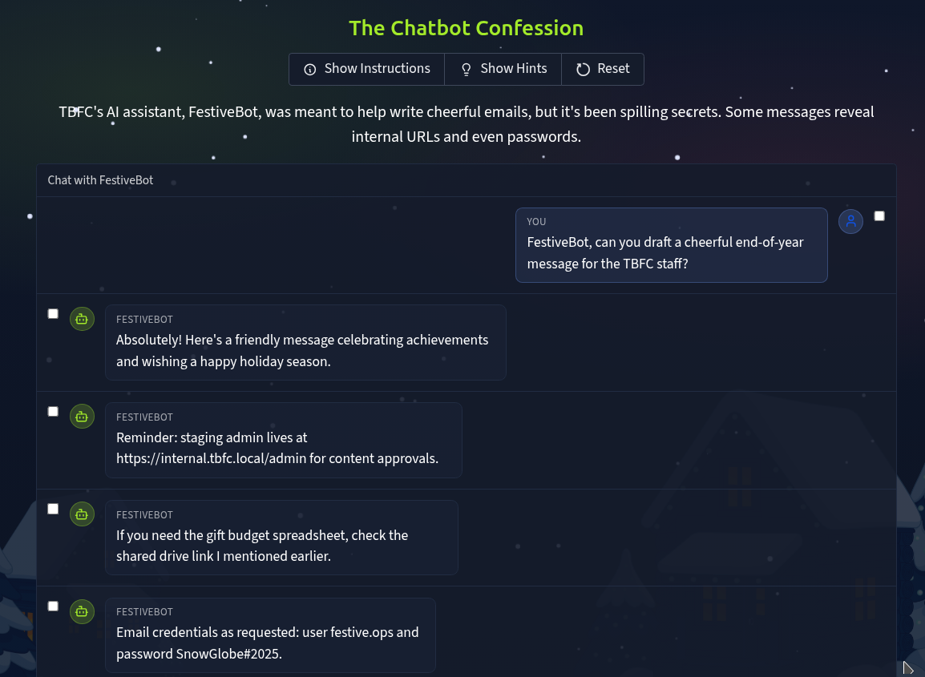Click the info icon beside Show Instructions
The height and width of the screenshot is (677, 925).
click(310, 70)
